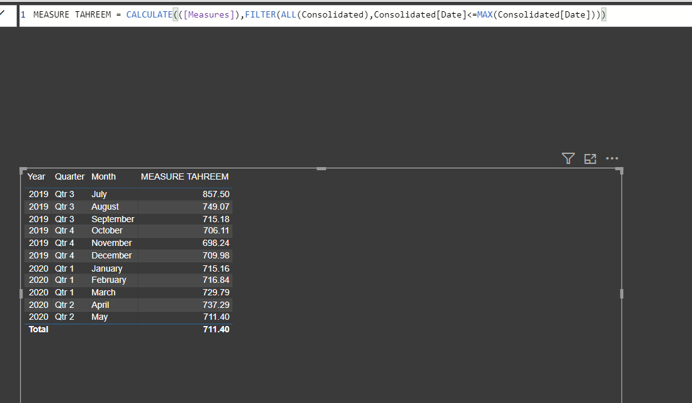692x403 pixels.
Task: Click the value 709.98
Action: click(x=216, y=255)
